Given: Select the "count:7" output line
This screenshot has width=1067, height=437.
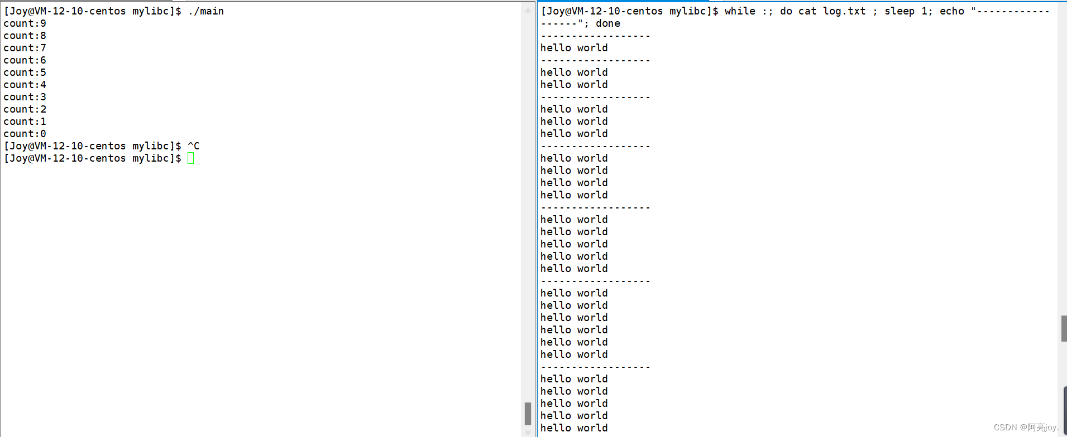Looking at the screenshot, I should 25,48.
